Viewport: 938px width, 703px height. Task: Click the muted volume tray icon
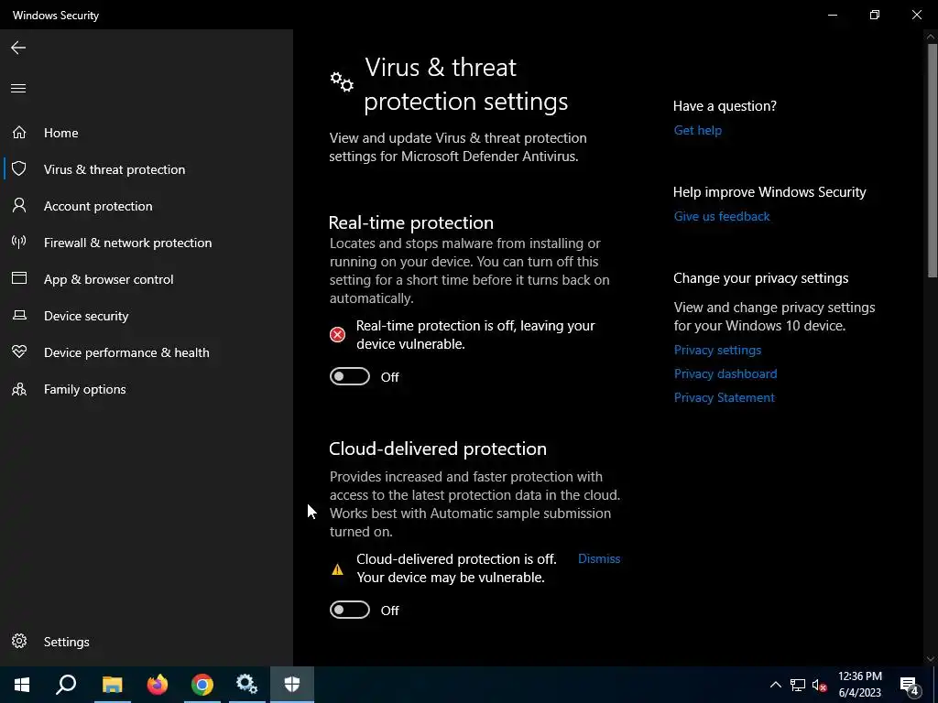[820, 685]
